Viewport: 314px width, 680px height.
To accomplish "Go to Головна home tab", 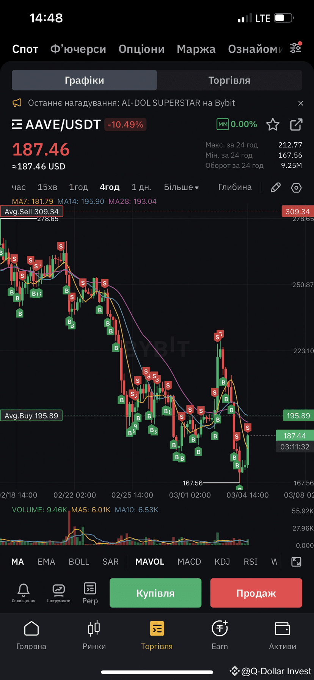I will coord(31,636).
